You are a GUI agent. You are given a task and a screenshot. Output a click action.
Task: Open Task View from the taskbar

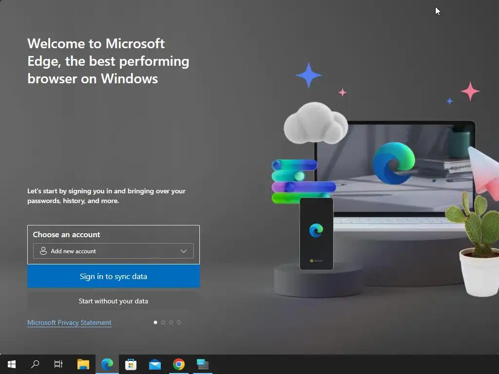(58, 364)
